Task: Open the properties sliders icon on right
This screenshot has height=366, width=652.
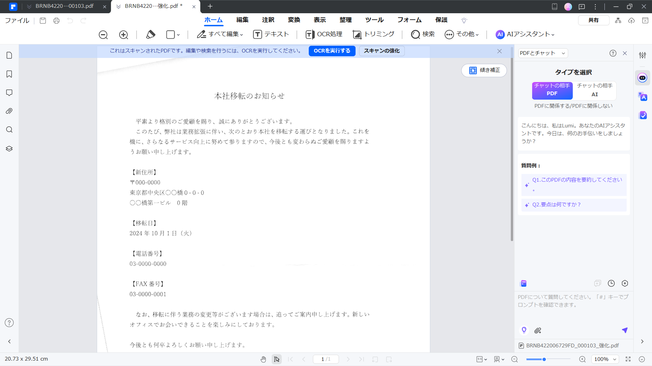Action: tap(642, 55)
